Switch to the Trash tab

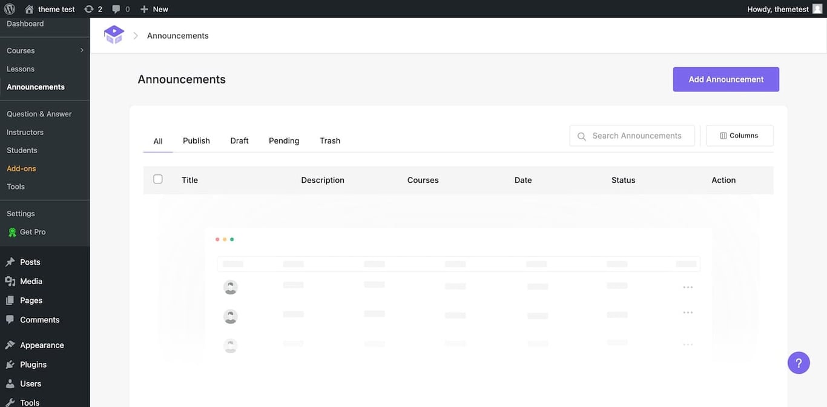click(x=330, y=141)
